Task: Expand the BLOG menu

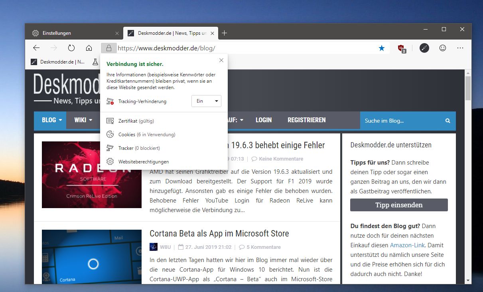Action: point(50,120)
